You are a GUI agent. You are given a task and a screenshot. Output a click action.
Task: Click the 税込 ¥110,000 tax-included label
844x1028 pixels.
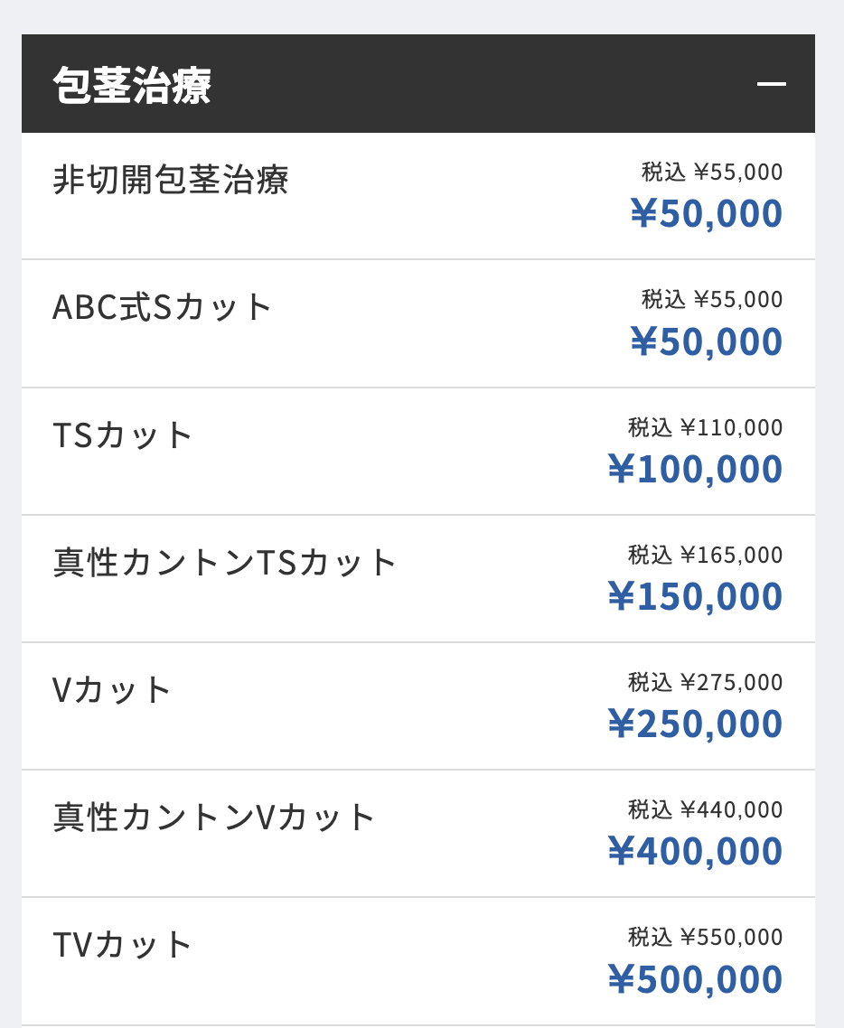pyautogui.click(x=705, y=427)
